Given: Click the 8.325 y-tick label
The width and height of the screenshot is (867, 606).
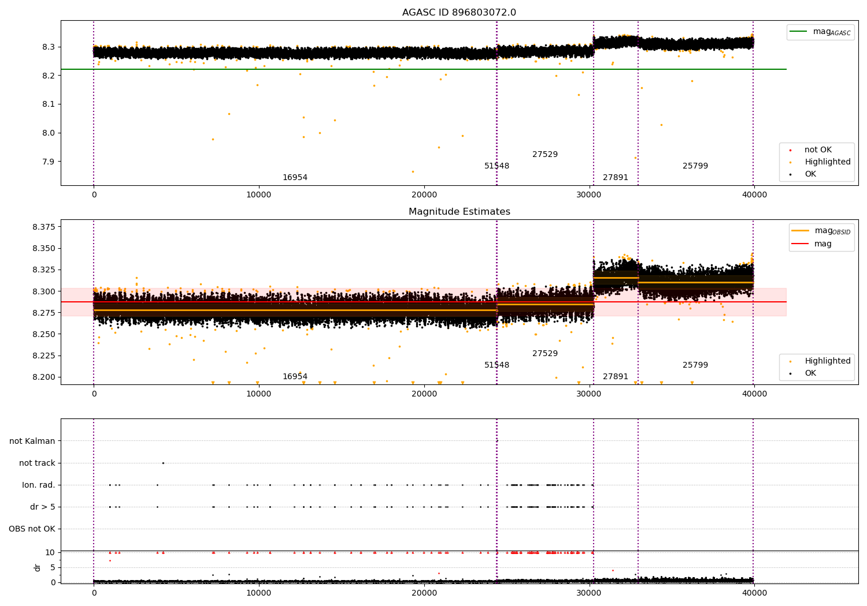Looking at the screenshot, I should [44, 270].
